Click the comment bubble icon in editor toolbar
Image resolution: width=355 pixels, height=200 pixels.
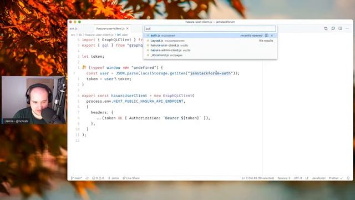(333, 28)
